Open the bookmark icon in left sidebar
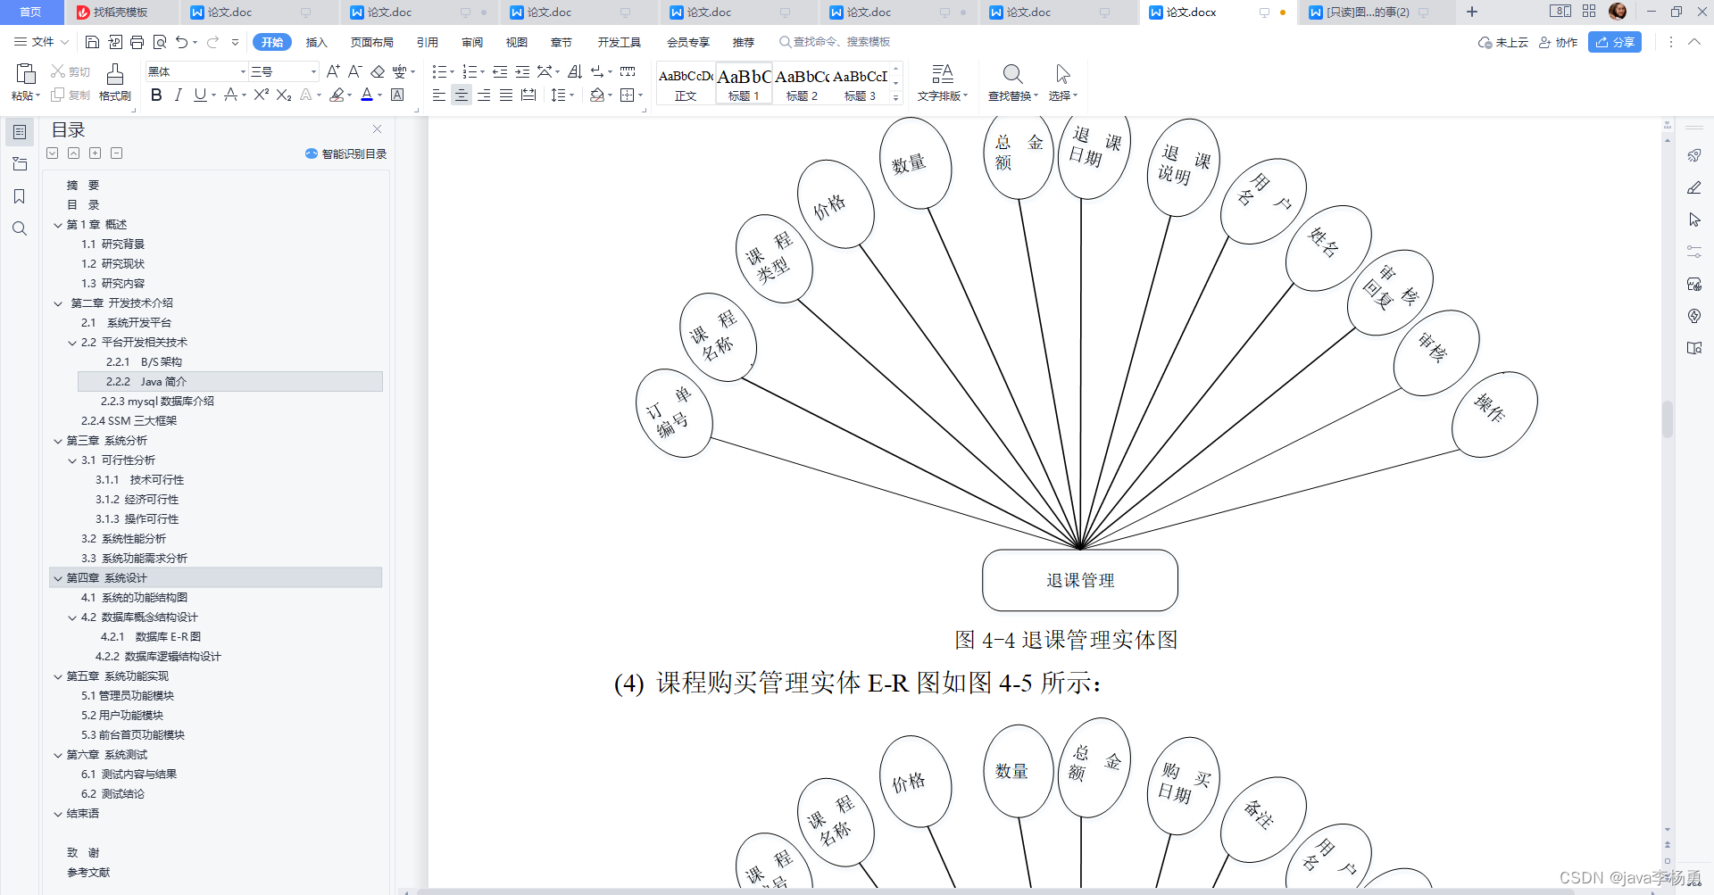Image resolution: width=1714 pixels, height=895 pixels. coord(20,196)
